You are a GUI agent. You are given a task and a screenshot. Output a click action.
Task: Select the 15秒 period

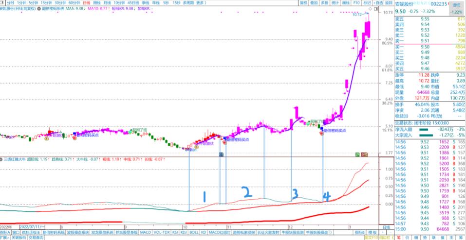click(176, 2)
